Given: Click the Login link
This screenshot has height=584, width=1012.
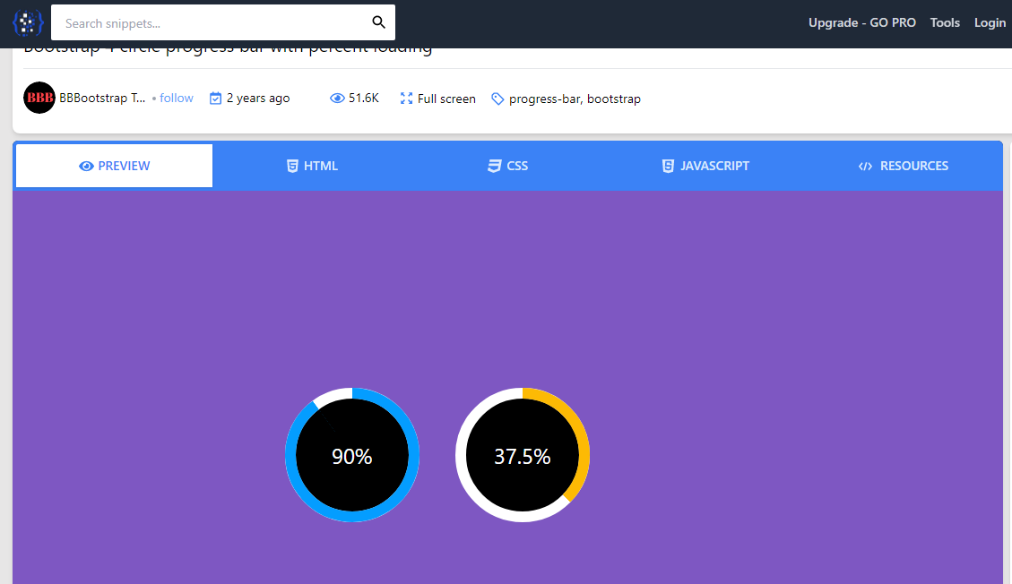Looking at the screenshot, I should [x=990, y=22].
